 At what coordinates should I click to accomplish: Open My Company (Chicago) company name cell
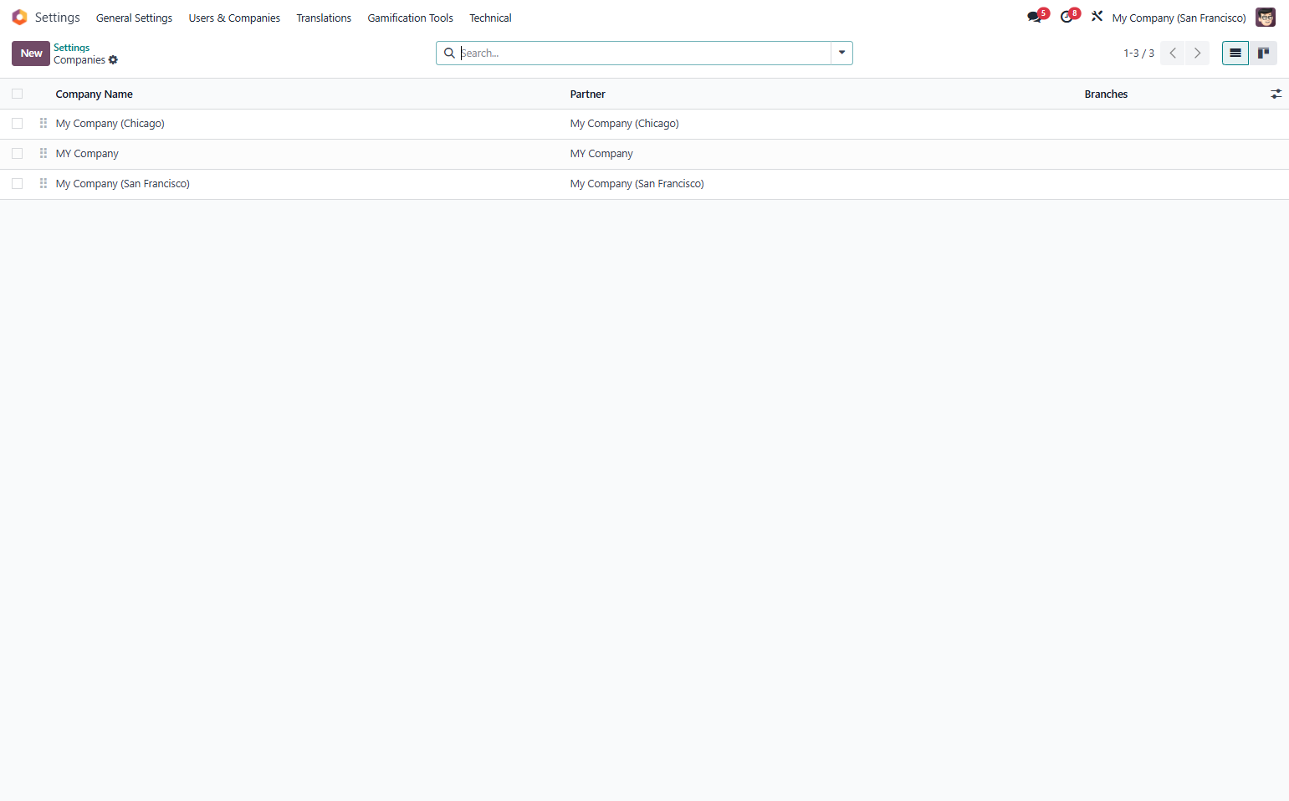click(x=110, y=124)
